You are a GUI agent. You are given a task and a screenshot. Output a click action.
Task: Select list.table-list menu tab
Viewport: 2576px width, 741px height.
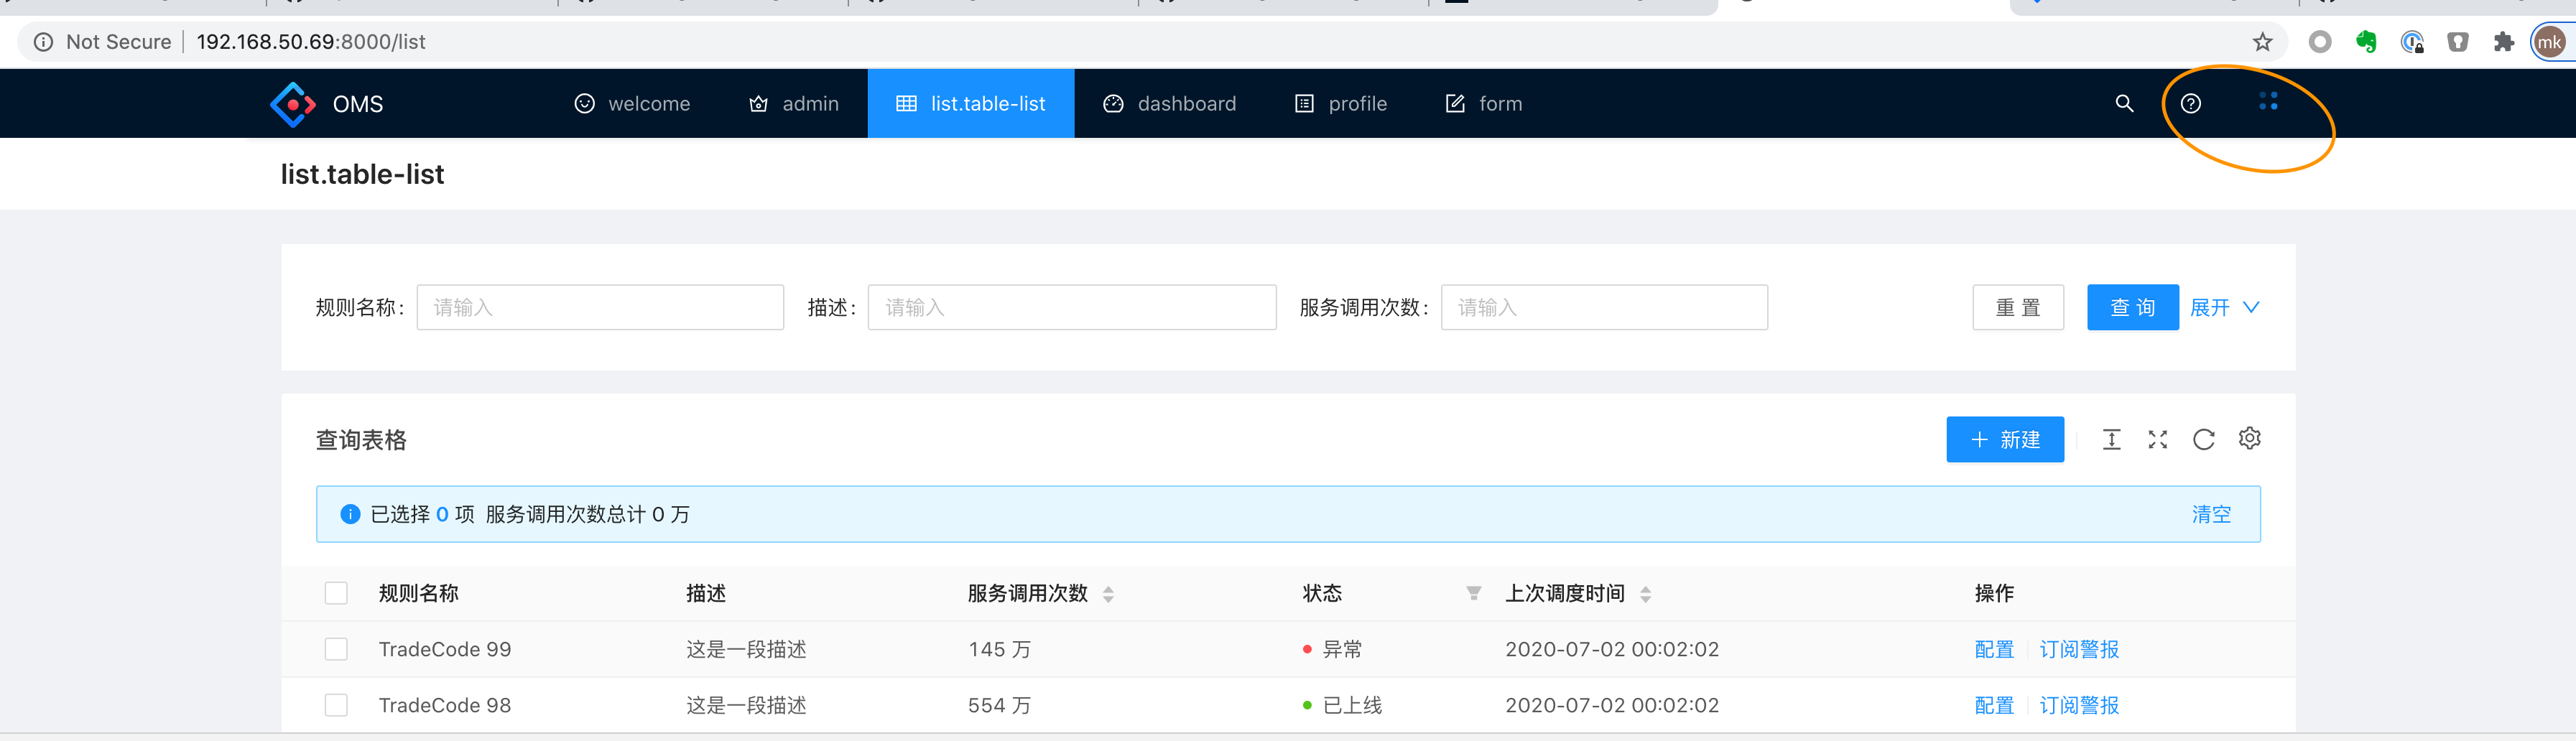pos(971,103)
